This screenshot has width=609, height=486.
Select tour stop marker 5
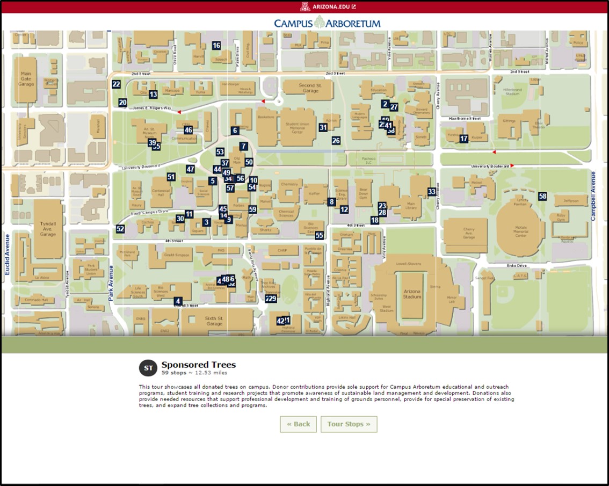coord(212,180)
